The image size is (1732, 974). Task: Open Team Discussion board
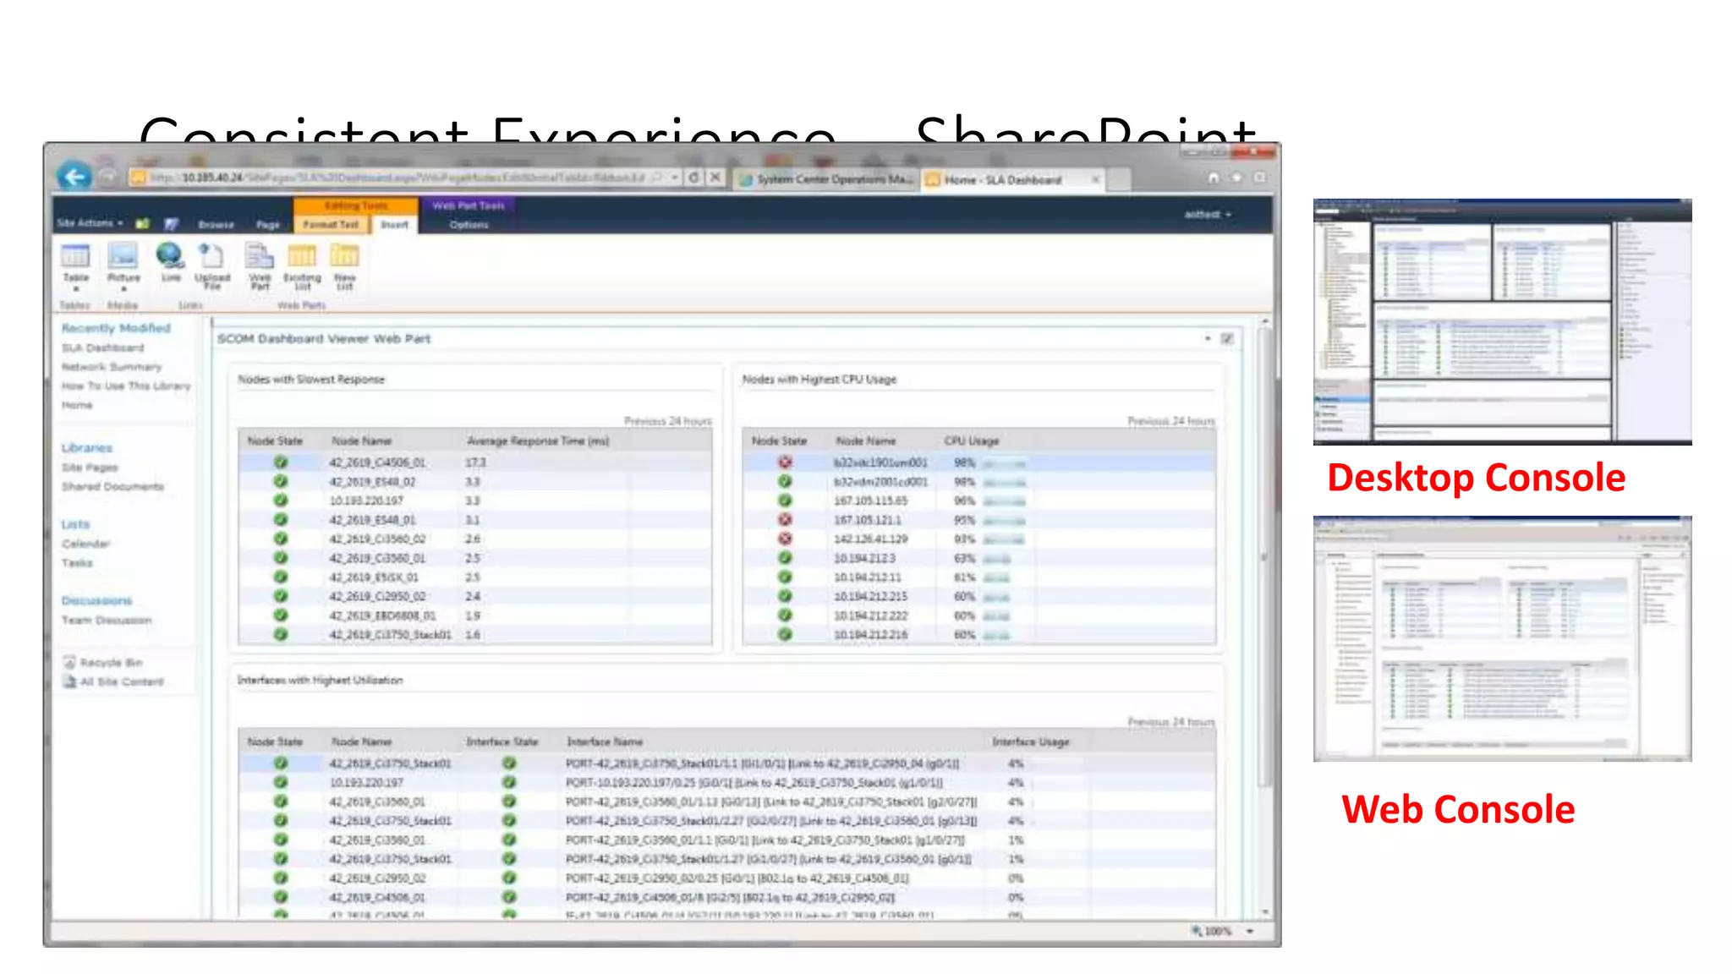(106, 621)
